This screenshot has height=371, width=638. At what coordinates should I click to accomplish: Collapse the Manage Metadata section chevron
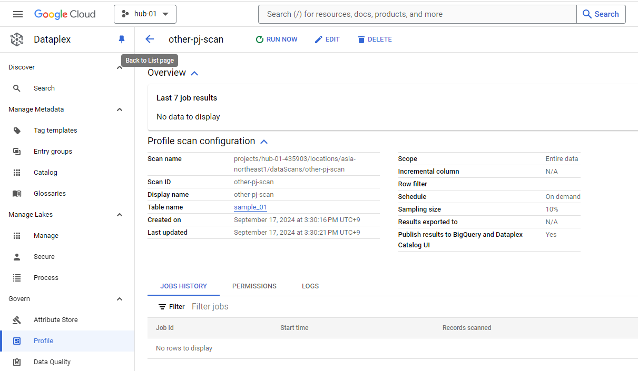click(x=120, y=109)
